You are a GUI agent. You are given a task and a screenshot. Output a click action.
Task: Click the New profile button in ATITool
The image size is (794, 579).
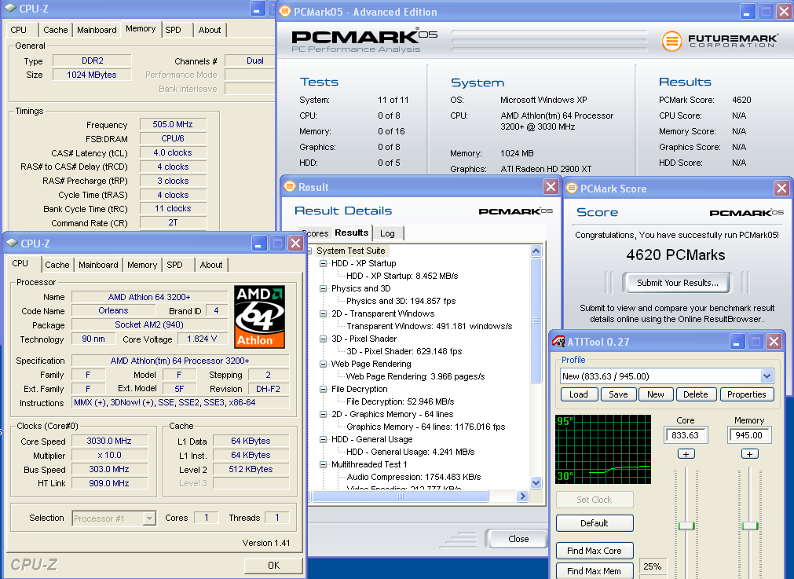656,394
